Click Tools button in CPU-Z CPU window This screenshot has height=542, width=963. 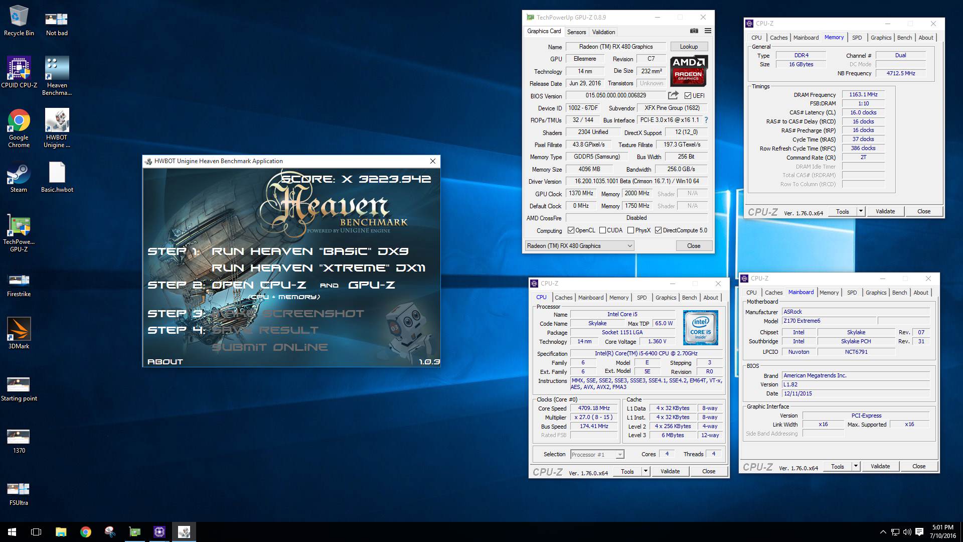click(627, 471)
